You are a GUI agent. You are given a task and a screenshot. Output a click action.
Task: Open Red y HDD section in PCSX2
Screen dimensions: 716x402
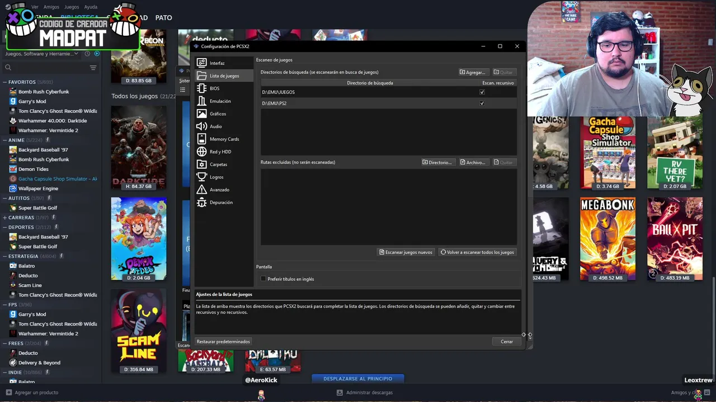tap(224, 152)
